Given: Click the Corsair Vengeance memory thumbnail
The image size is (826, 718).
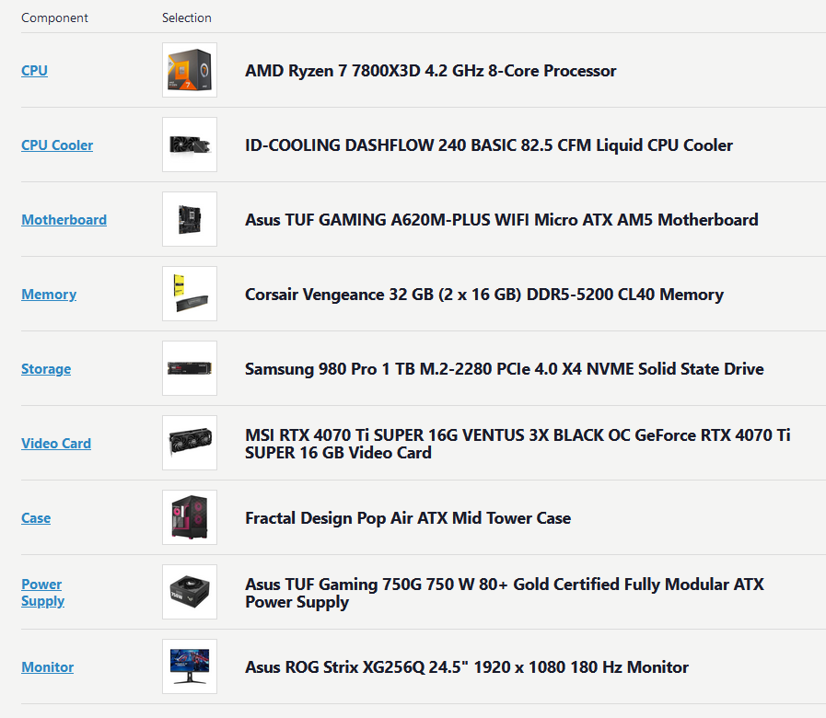Looking at the screenshot, I should coord(190,294).
